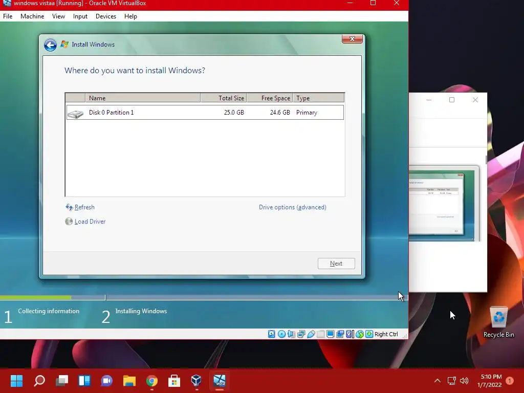Open taskbar Search
Image resolution: width=524 pixels, height=393 pixels.
(39, 381)
